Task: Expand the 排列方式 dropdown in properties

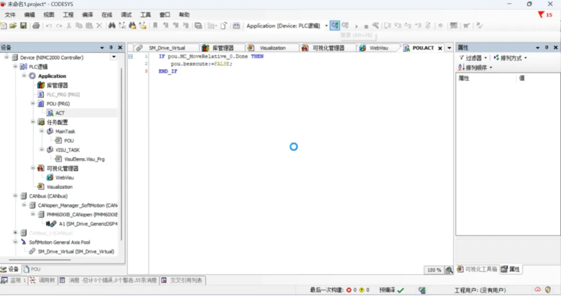Action: [x=526, y=58]
